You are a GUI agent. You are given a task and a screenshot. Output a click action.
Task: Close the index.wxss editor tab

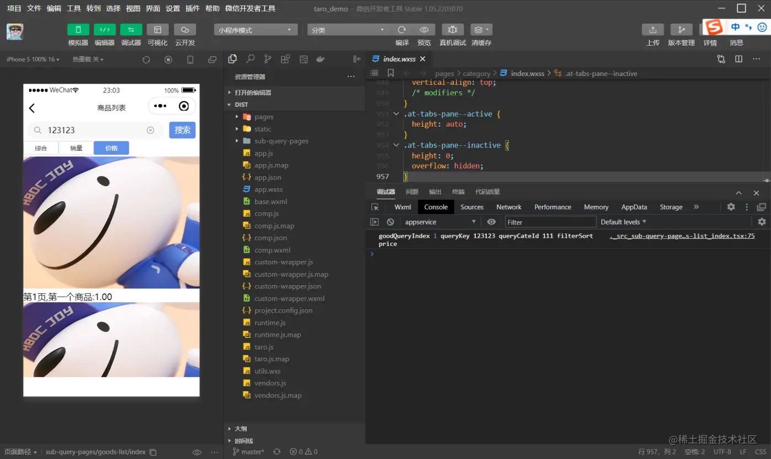click(423, 59)
